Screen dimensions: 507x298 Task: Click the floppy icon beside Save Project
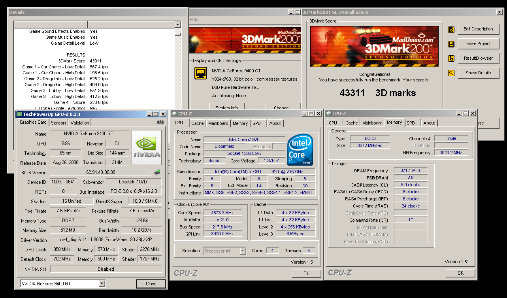[451, 44]
